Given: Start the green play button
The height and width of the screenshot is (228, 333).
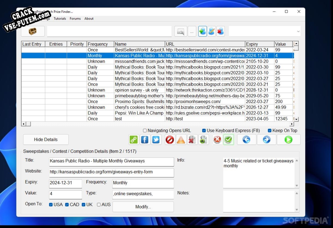Looking at the screenshot, I should point(289,140).
